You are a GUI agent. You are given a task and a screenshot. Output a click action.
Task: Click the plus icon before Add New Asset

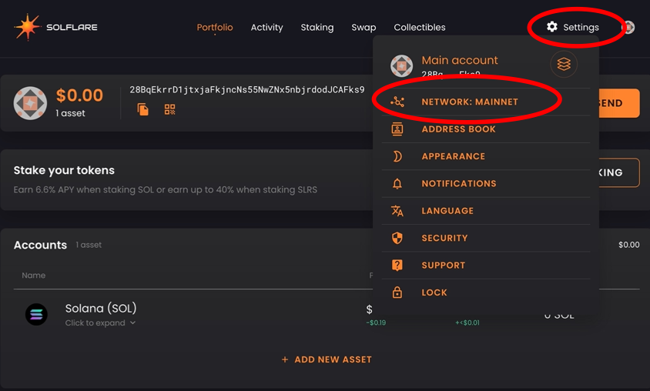click(285, 359)
